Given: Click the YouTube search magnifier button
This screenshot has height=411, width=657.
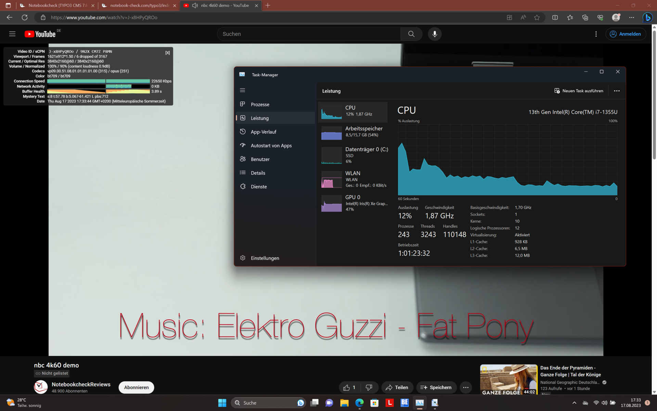Looking at the screenshot, I should pos(411,34).
